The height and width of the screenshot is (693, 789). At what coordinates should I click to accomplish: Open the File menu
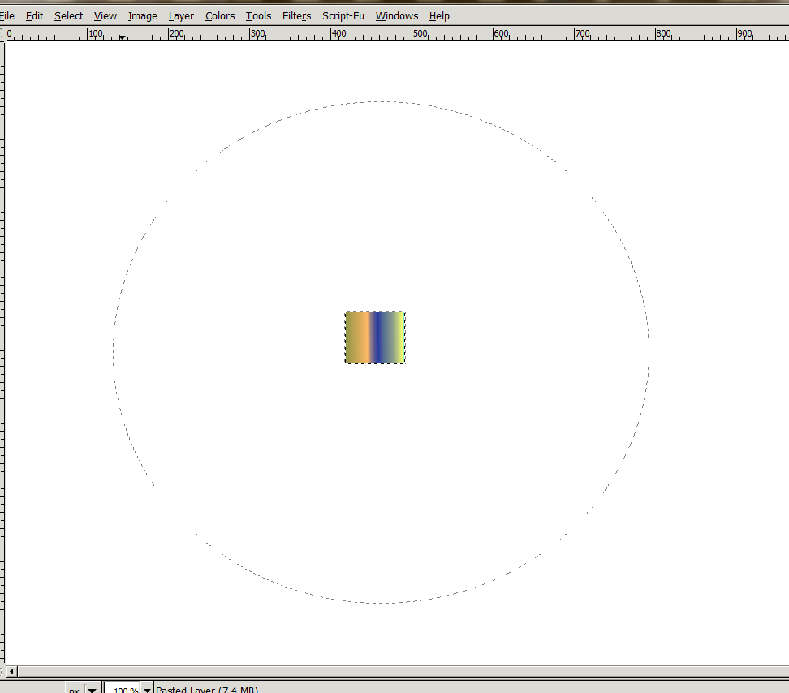click(6, 16)
